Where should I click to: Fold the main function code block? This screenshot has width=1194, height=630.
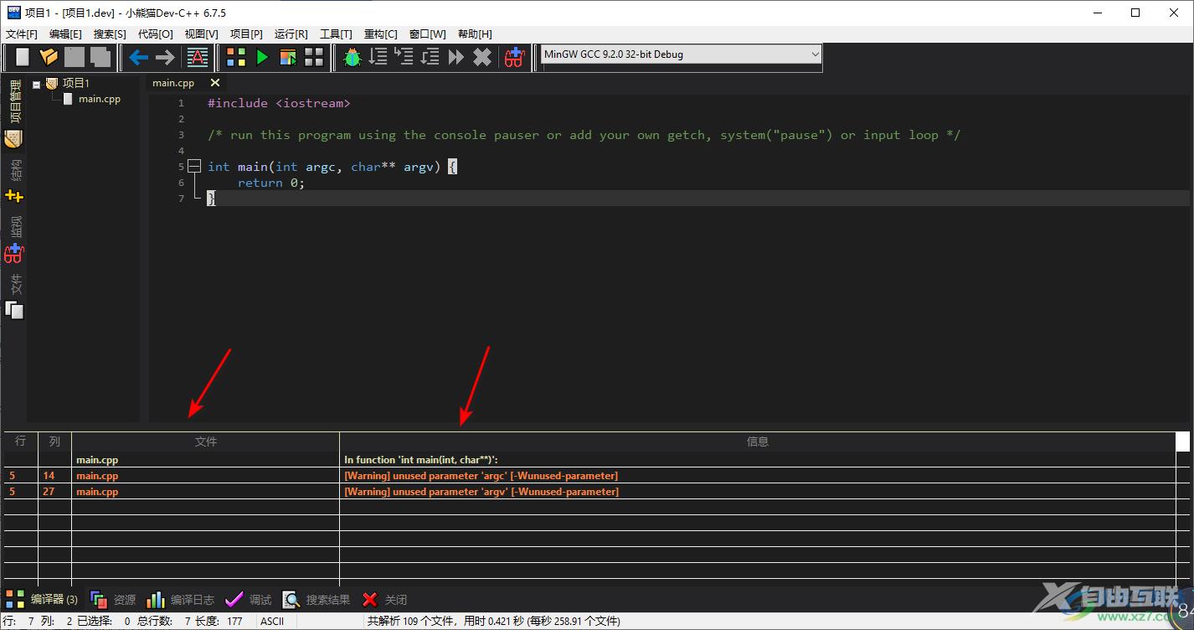point(194,167)
